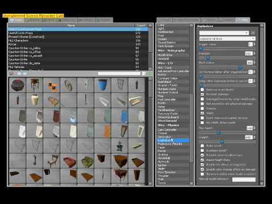This screenshot has height=204, width=272.
Task: Click the first blue view icon below the prop list
Action: [x=19, y=74]
